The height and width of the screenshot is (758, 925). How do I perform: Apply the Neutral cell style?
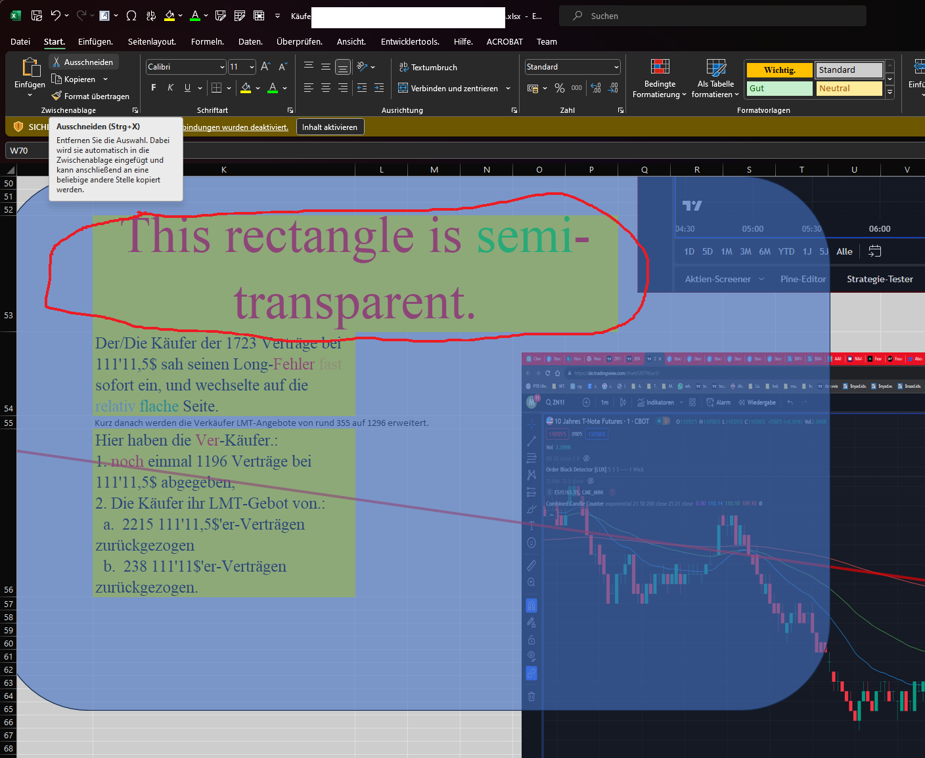[849, 88]
